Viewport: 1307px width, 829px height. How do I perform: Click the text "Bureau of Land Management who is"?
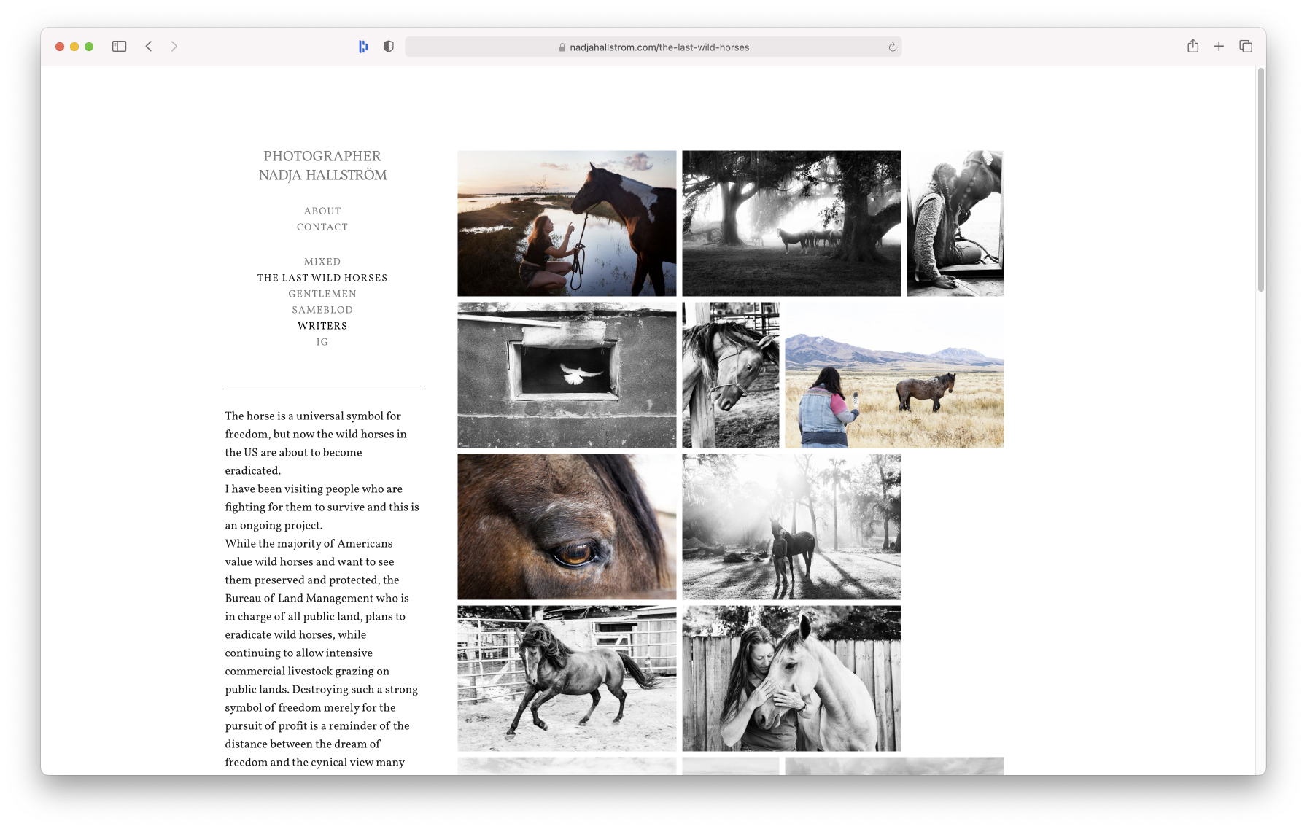[x=317, y=598]
